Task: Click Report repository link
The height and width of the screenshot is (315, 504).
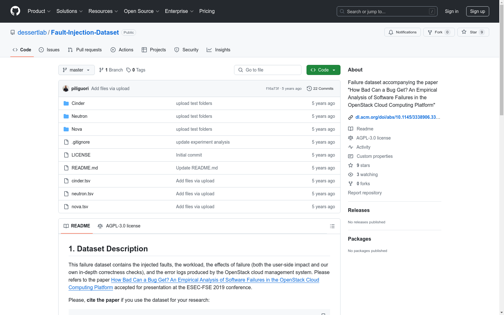Action: tap(365, 193)
